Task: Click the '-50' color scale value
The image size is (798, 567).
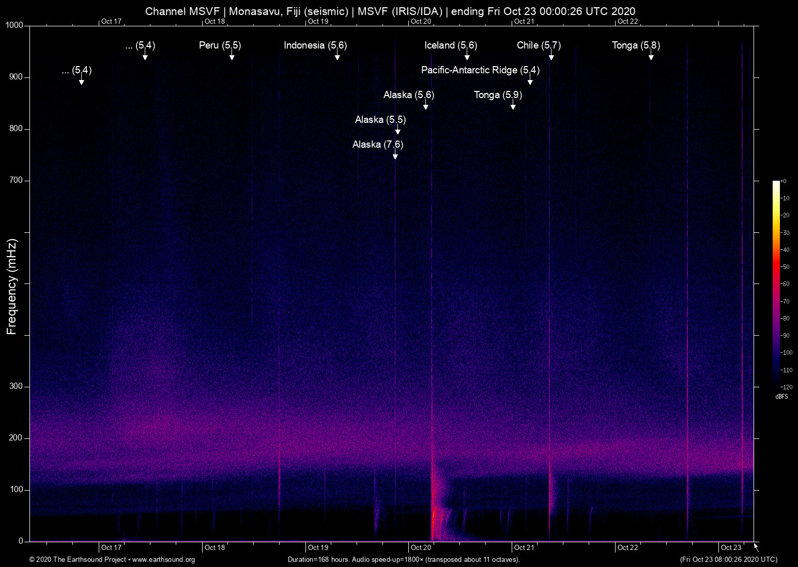Action: pos(785,267)
